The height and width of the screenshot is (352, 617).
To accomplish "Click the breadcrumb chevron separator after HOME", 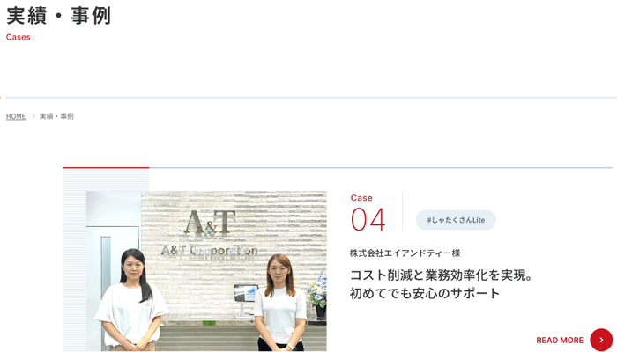I will pyautogui.click(x=33, y=116).
